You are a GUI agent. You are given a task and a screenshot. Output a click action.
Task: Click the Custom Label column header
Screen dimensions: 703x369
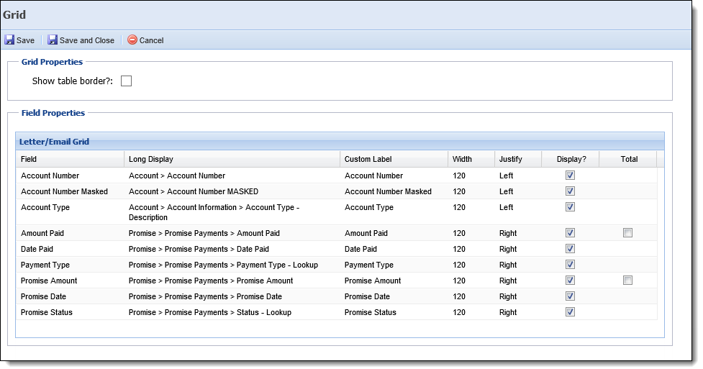(394, 159)
